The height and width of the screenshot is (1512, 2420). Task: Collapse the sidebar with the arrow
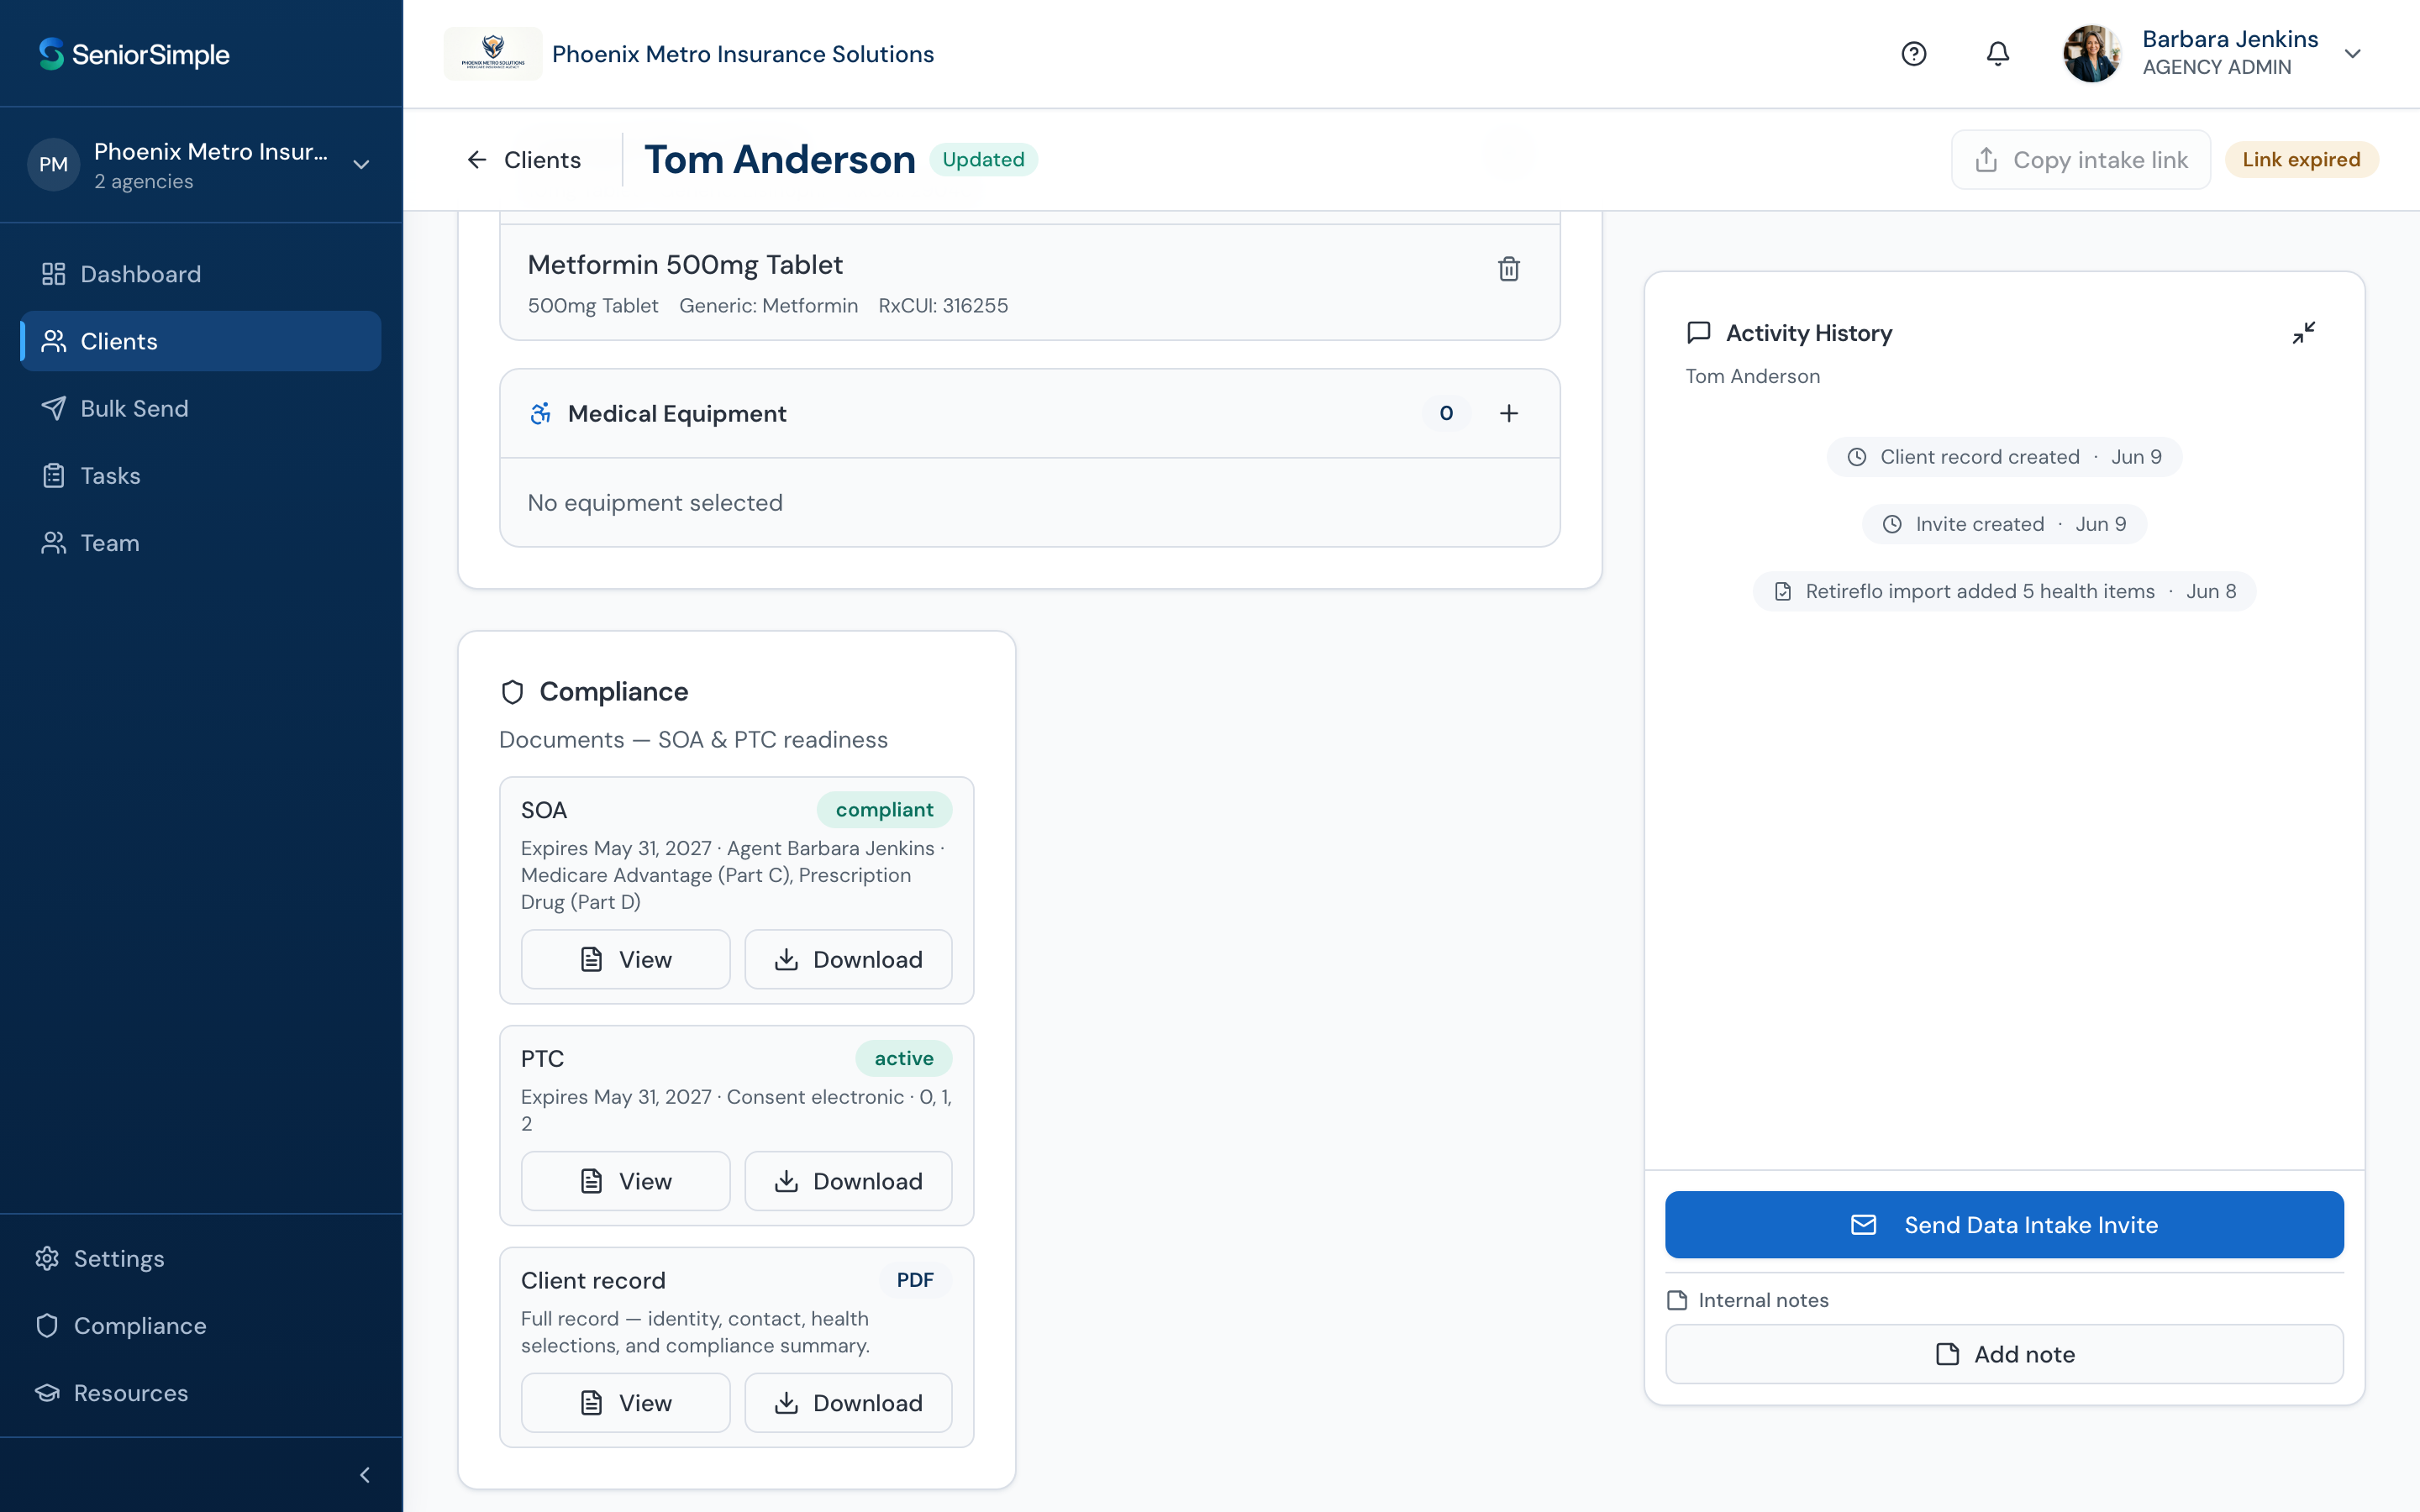365,1474
